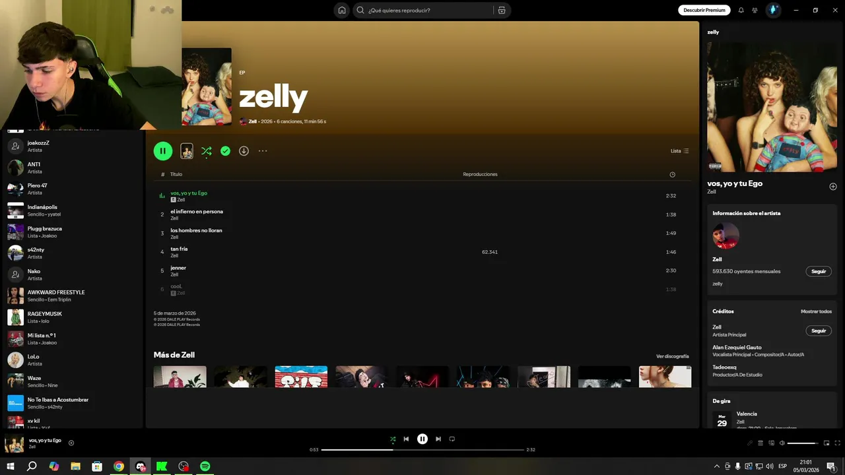The height and width of the screenshot is (475, 845).
Task: Change view with the Lista dropdown
Action: (679, 151)
